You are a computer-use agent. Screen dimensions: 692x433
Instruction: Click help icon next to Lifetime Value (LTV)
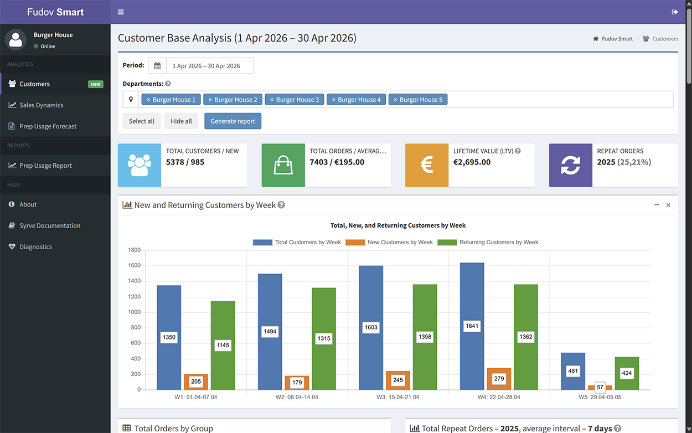[x=518, y=151]
